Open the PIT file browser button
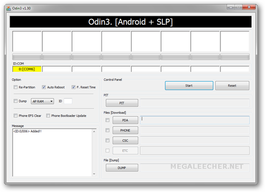 tap(122, 103)
